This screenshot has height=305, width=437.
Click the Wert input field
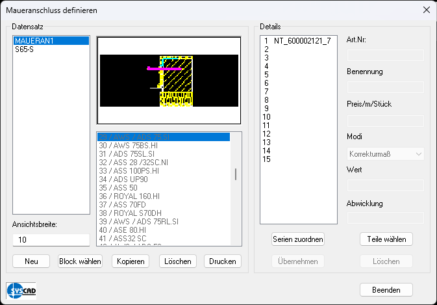tap(386, 185)
